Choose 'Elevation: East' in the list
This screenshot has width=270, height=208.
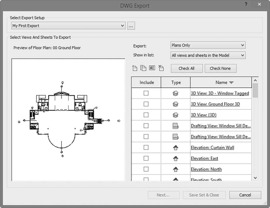click(204, 158)
